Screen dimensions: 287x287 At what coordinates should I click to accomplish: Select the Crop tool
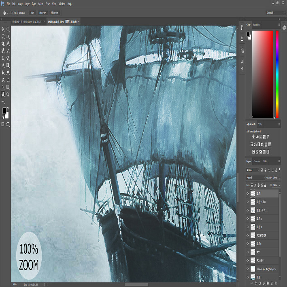3,44
